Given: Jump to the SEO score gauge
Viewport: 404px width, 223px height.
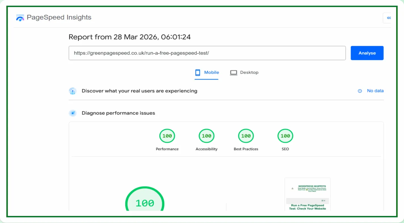Looking at the screenshot, I should click(x=285, y=136).
